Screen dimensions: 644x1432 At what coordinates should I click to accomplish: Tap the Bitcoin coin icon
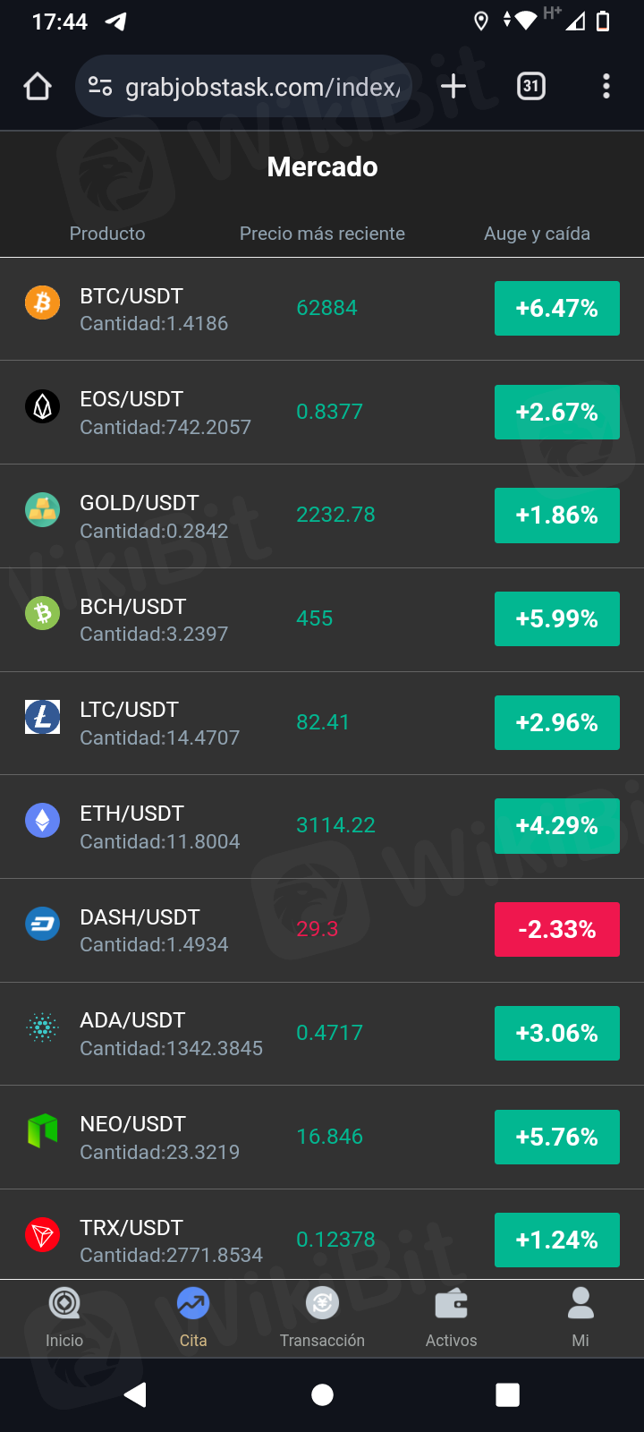[42, 303]
